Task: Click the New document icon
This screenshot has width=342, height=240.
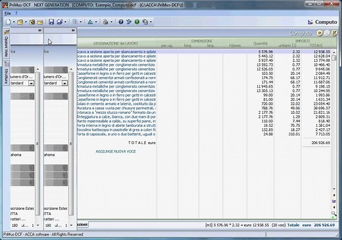Action: coord(9,22)
